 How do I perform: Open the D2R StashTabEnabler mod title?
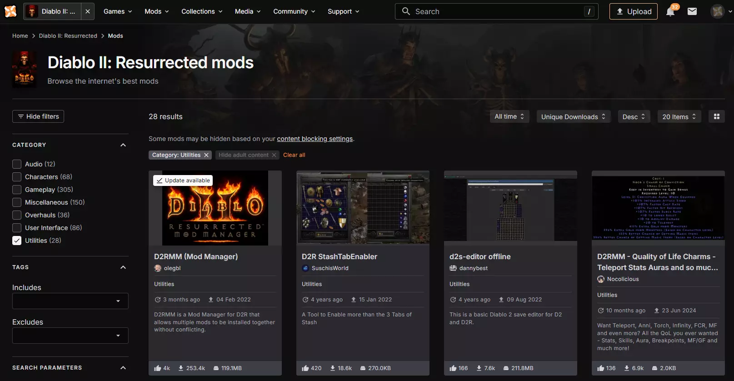tap(340, 256)
